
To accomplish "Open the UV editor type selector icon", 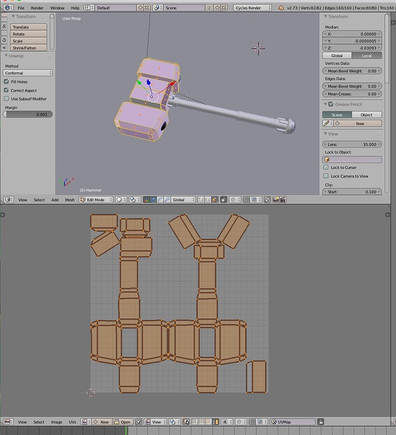I will (8, 422).
